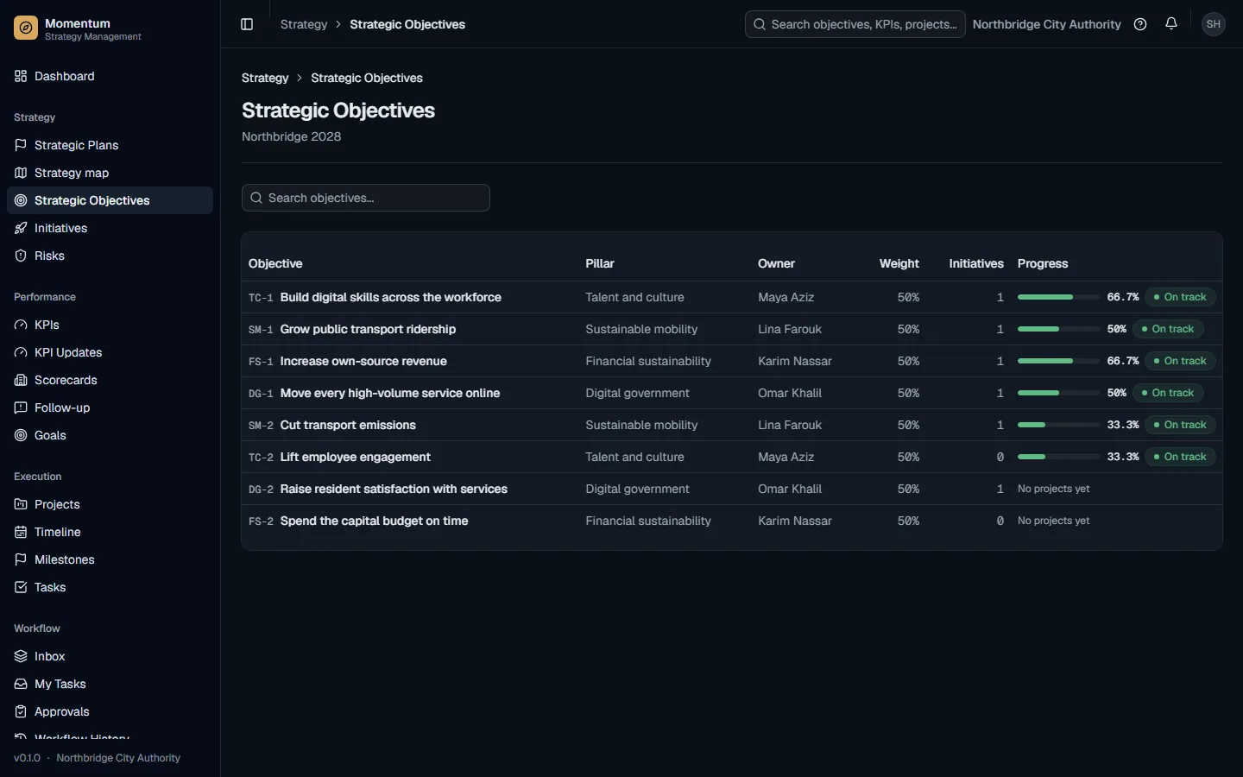Viewport: 1243px width, 777px height.
Task: Open the SH user avatar
Action: click(1214, 24)
